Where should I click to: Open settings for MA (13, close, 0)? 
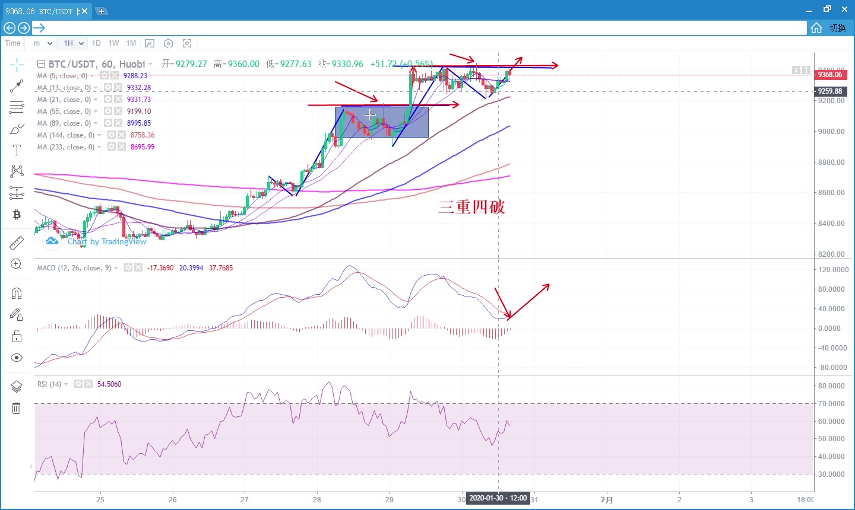click(x=108, y=88)
